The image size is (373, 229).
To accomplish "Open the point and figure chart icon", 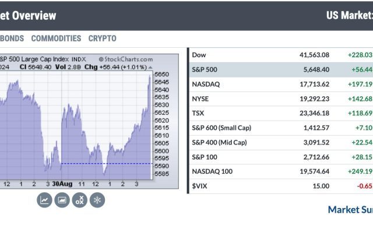I will click(80, 200).
